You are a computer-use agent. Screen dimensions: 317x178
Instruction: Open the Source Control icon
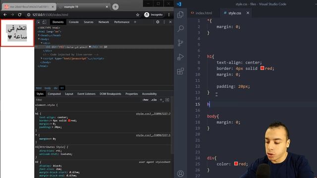180,43
